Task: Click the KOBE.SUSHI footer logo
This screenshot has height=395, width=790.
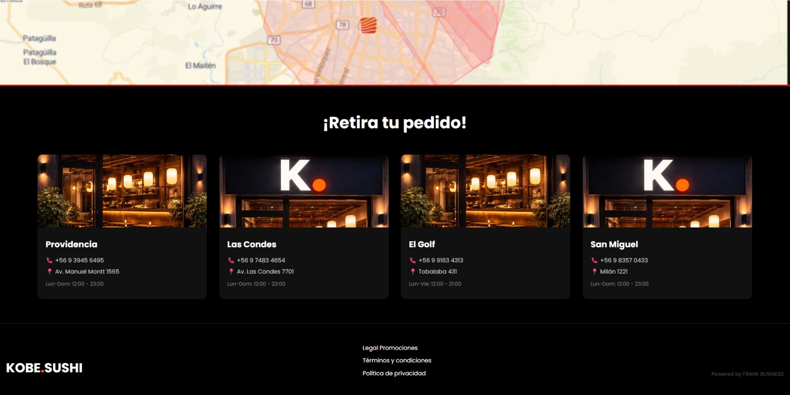Action: [x=44, y=368]
